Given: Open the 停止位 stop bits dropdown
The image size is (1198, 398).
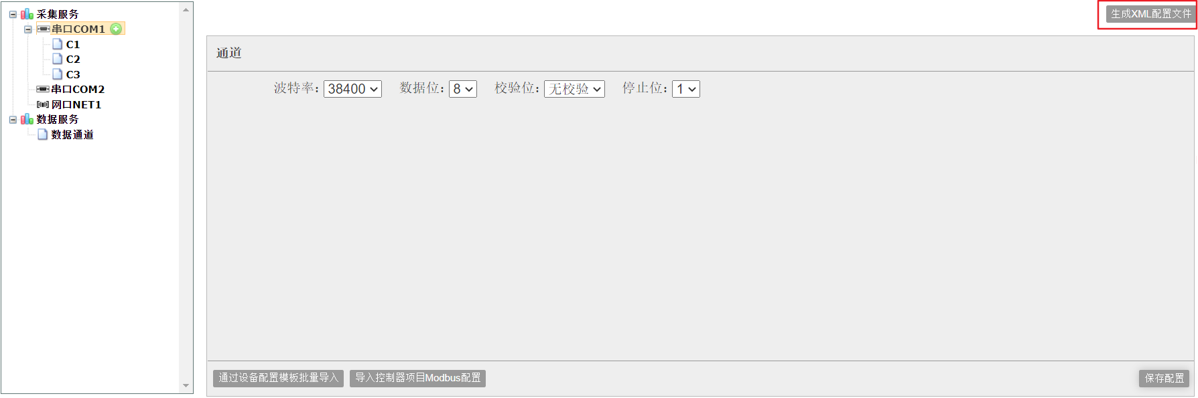Looking at the screenshot, I should click(x=686, y=89).
